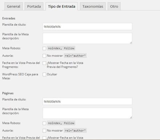
Task: Click the WordPress SEO Caja para Meta label
Action: [x=20, y=76]
